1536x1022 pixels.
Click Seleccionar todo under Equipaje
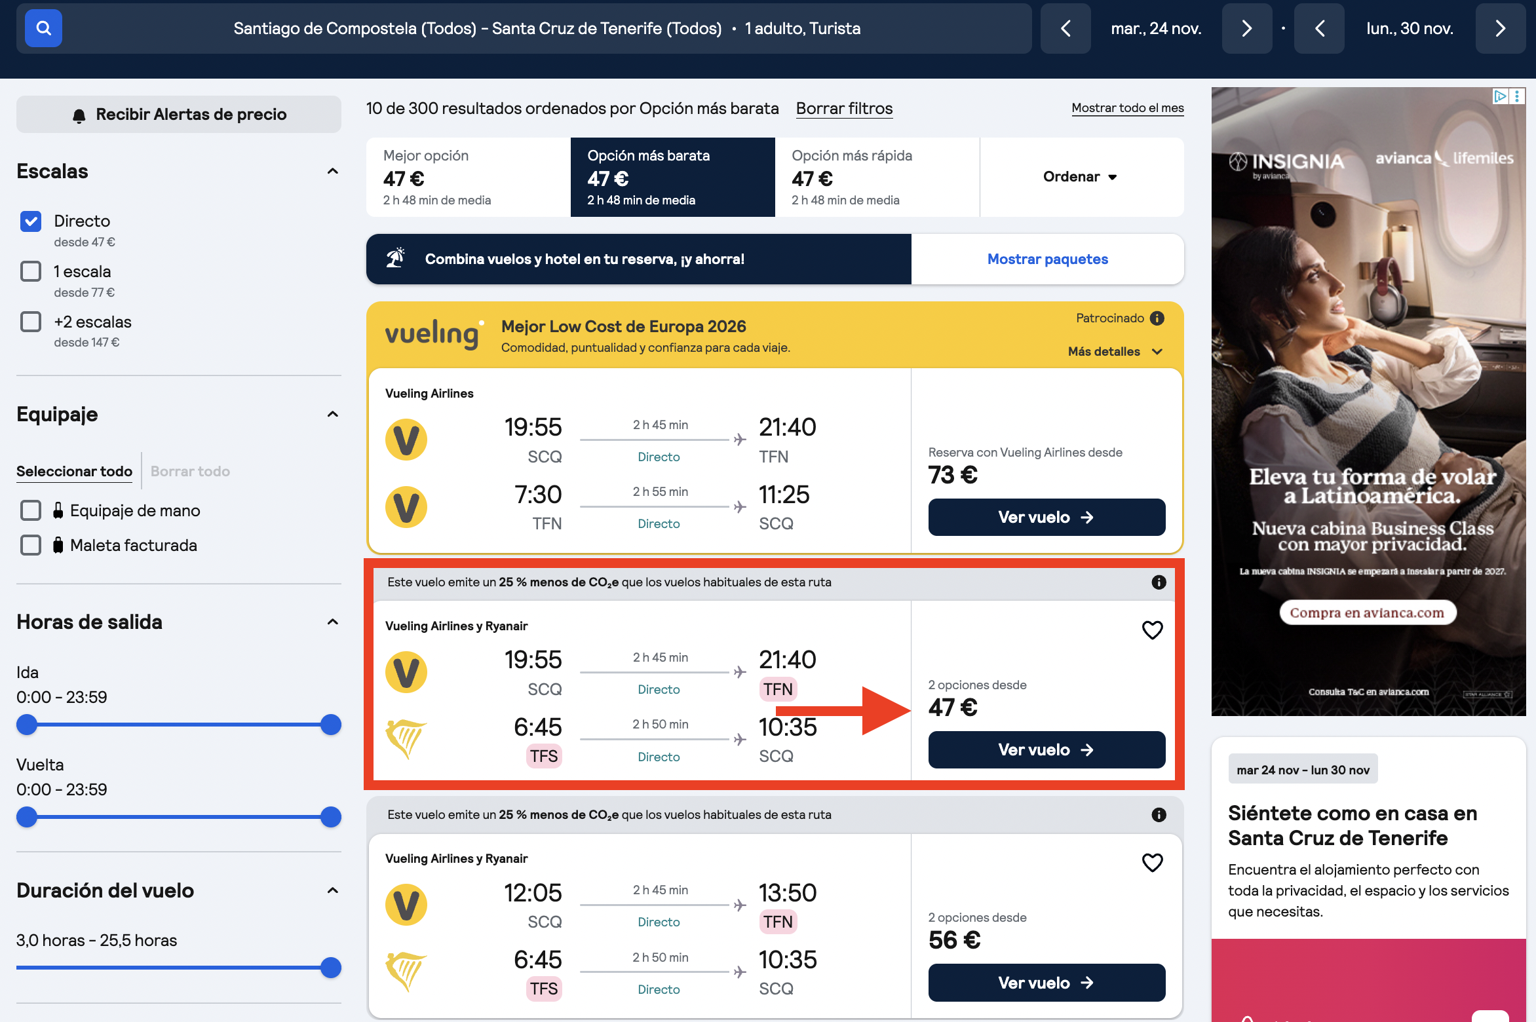[74, 472]
